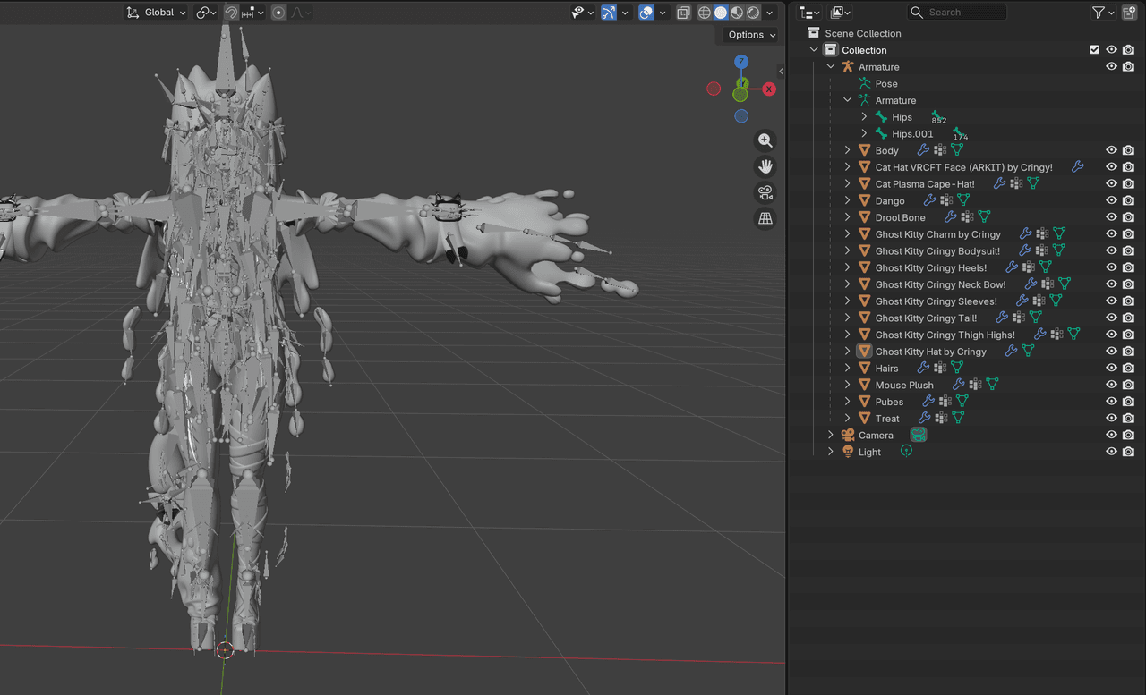Click the viewport zoom magnifier icon

click(765, 140)
